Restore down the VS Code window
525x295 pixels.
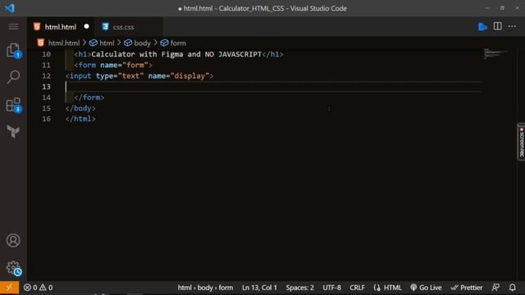pos(502,8)
